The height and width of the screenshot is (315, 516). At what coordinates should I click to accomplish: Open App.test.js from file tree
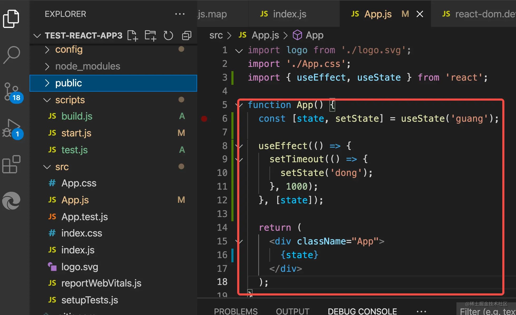tap(84, 217)
